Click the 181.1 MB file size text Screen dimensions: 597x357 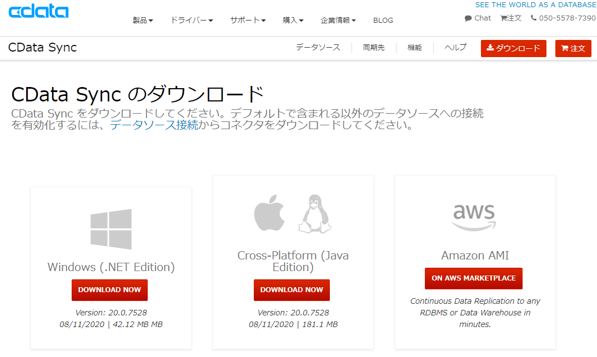coord(320,324)
